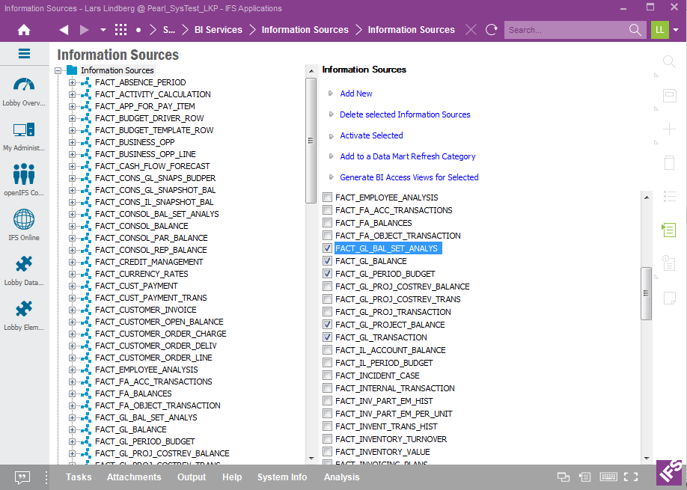Close the breadcrumb with the X icon

pyautogui.click(x=471, y=30)
